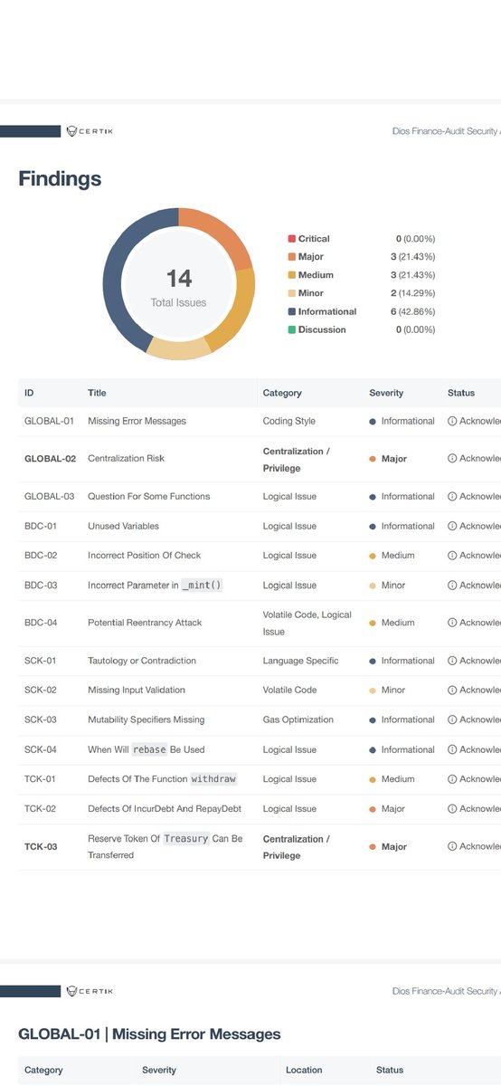Click the 'Gas Optimization' category cell

coord(298,719)
